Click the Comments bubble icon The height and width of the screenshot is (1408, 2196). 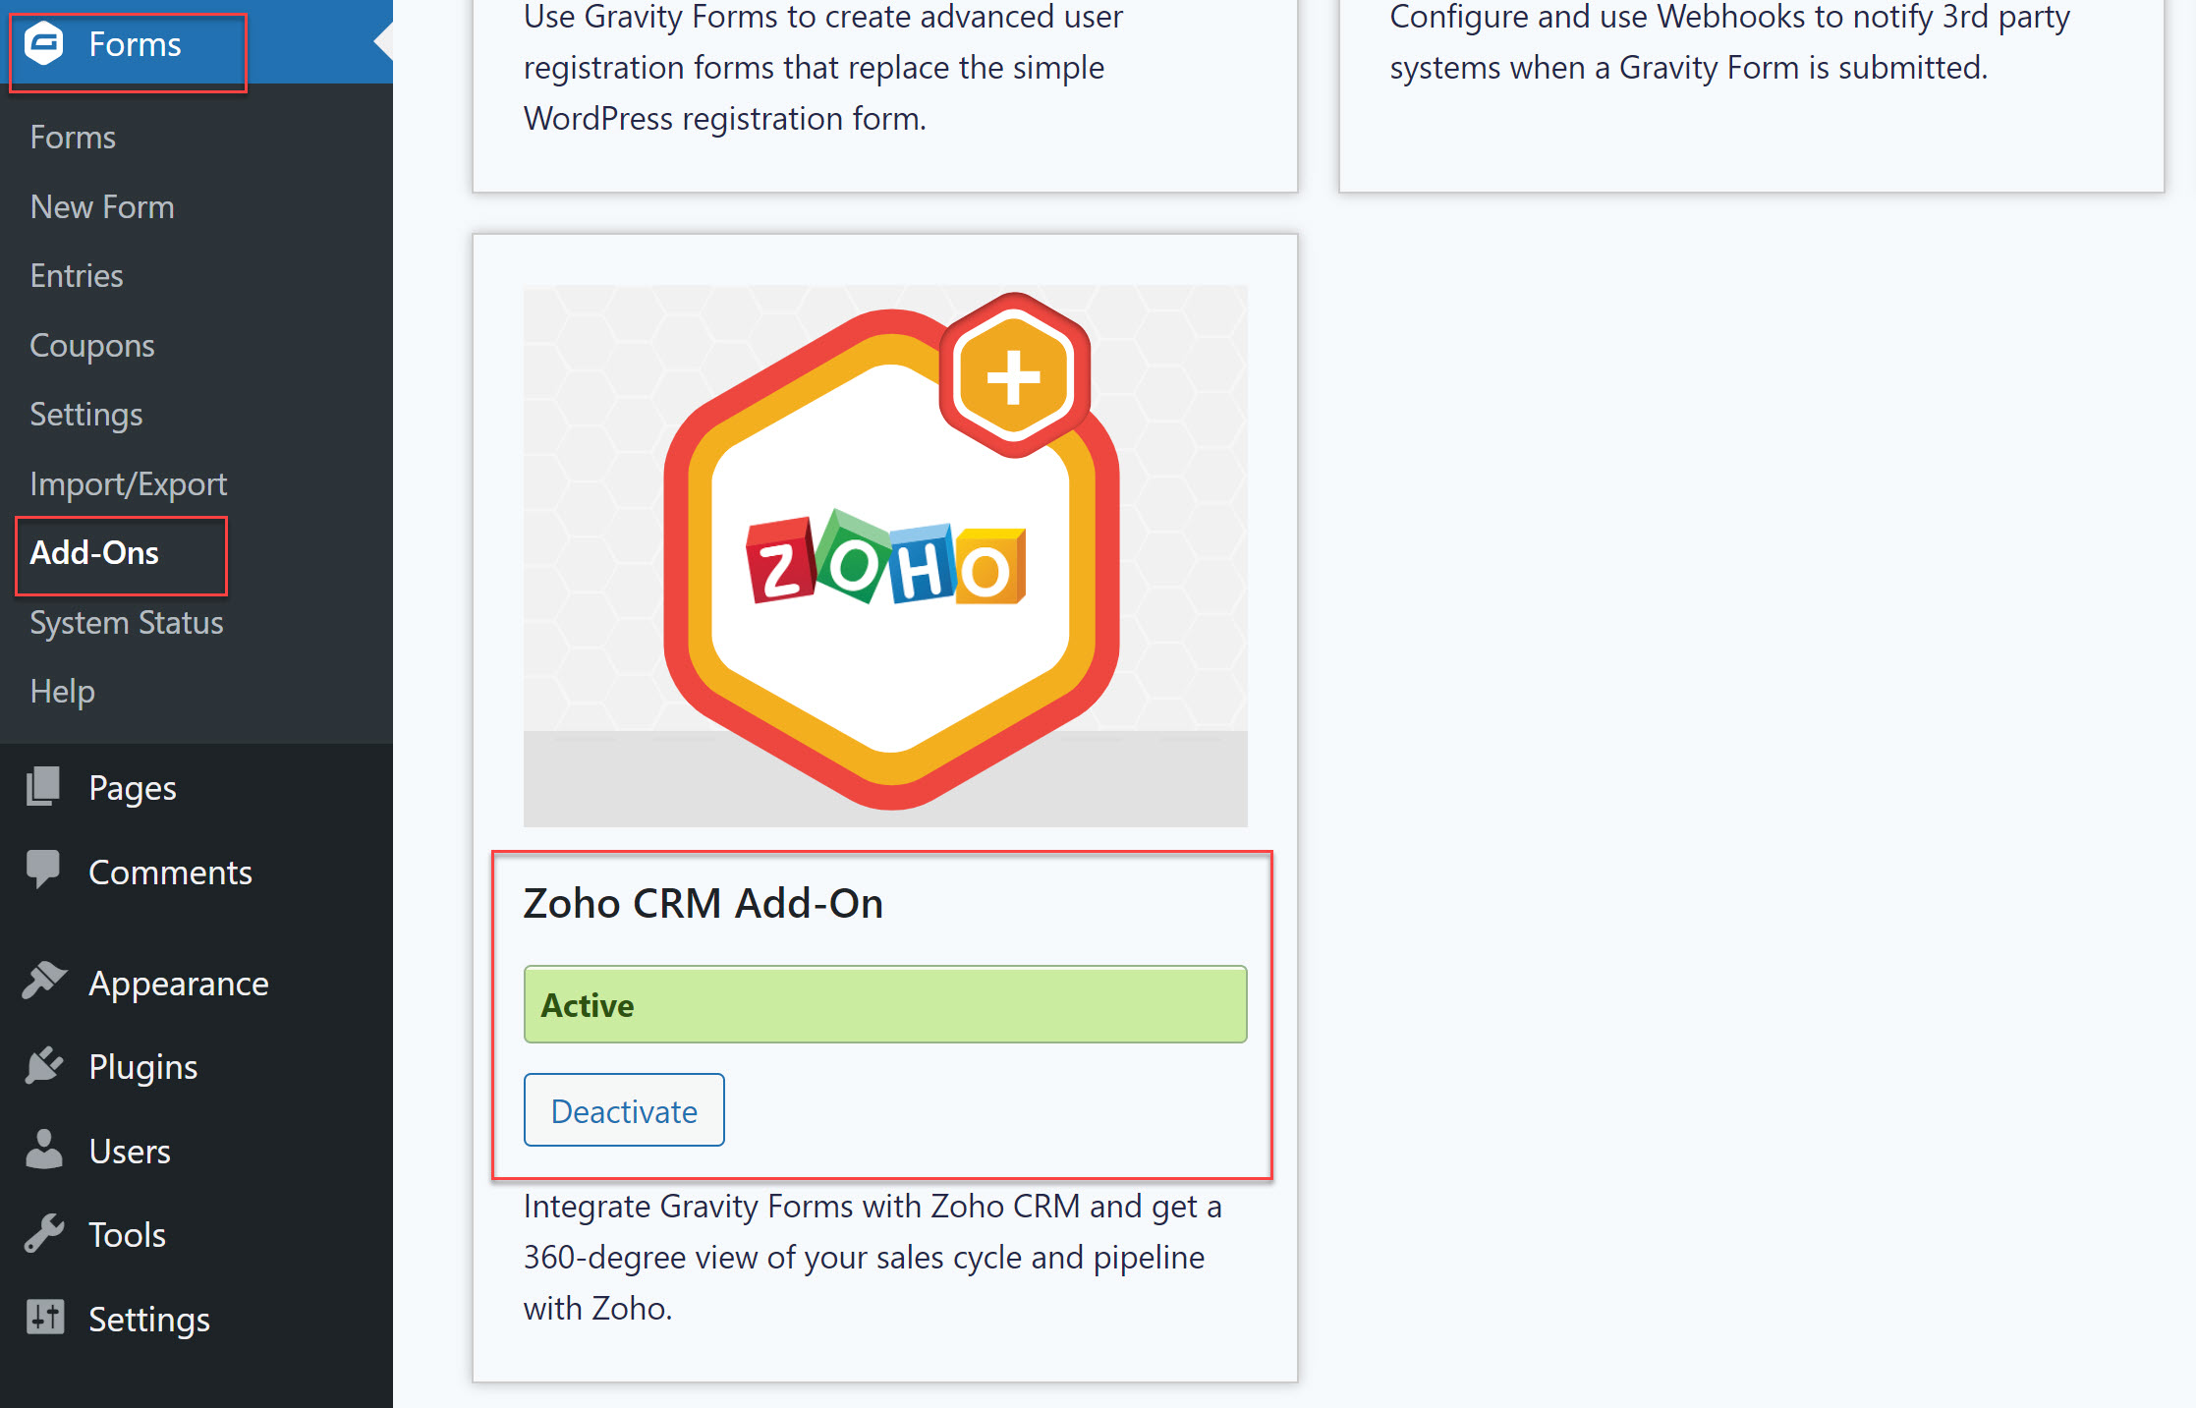point(43,870)
